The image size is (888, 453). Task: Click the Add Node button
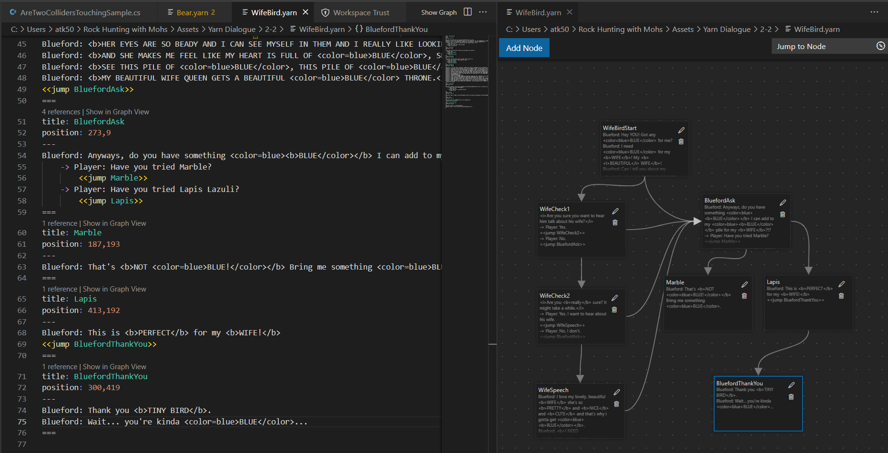point(524,48)
